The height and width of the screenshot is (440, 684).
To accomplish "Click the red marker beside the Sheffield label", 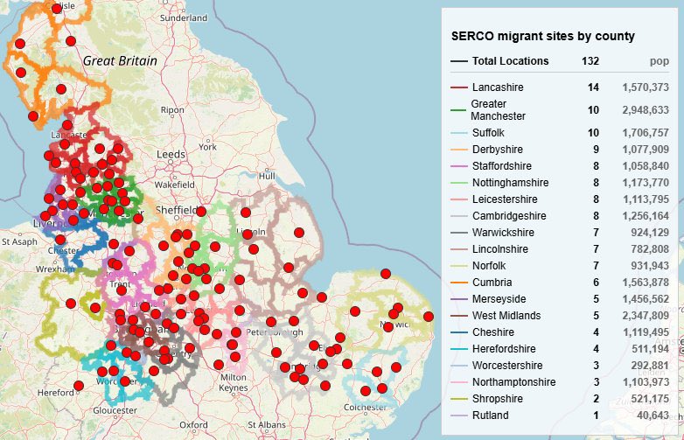I will [x=201, y=212].
